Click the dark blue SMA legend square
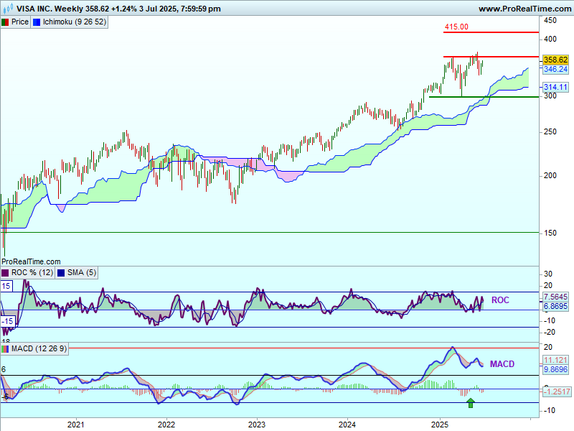The height and width of the screenshot is (431, 574). point(61,272)
